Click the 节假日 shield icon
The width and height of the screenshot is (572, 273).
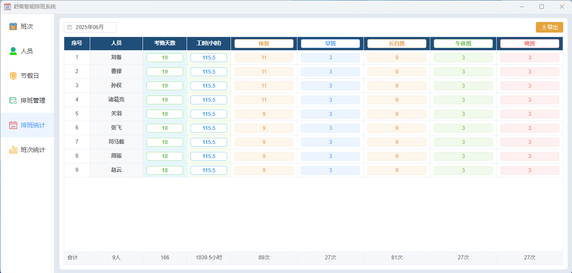coord(13,76)
